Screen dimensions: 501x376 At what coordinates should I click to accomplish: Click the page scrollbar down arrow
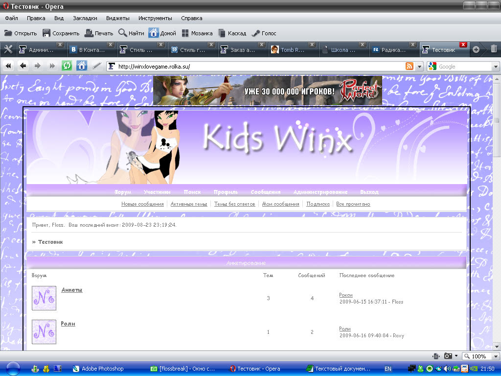coord(497,346)
